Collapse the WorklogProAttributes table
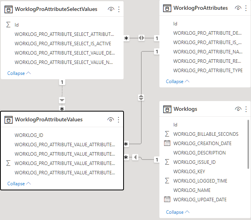Screen dimensions: 251x220 pos(177,82)
